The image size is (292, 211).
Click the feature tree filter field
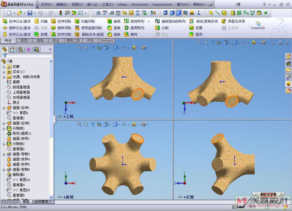pyautogui.click(x=27, y=55)
